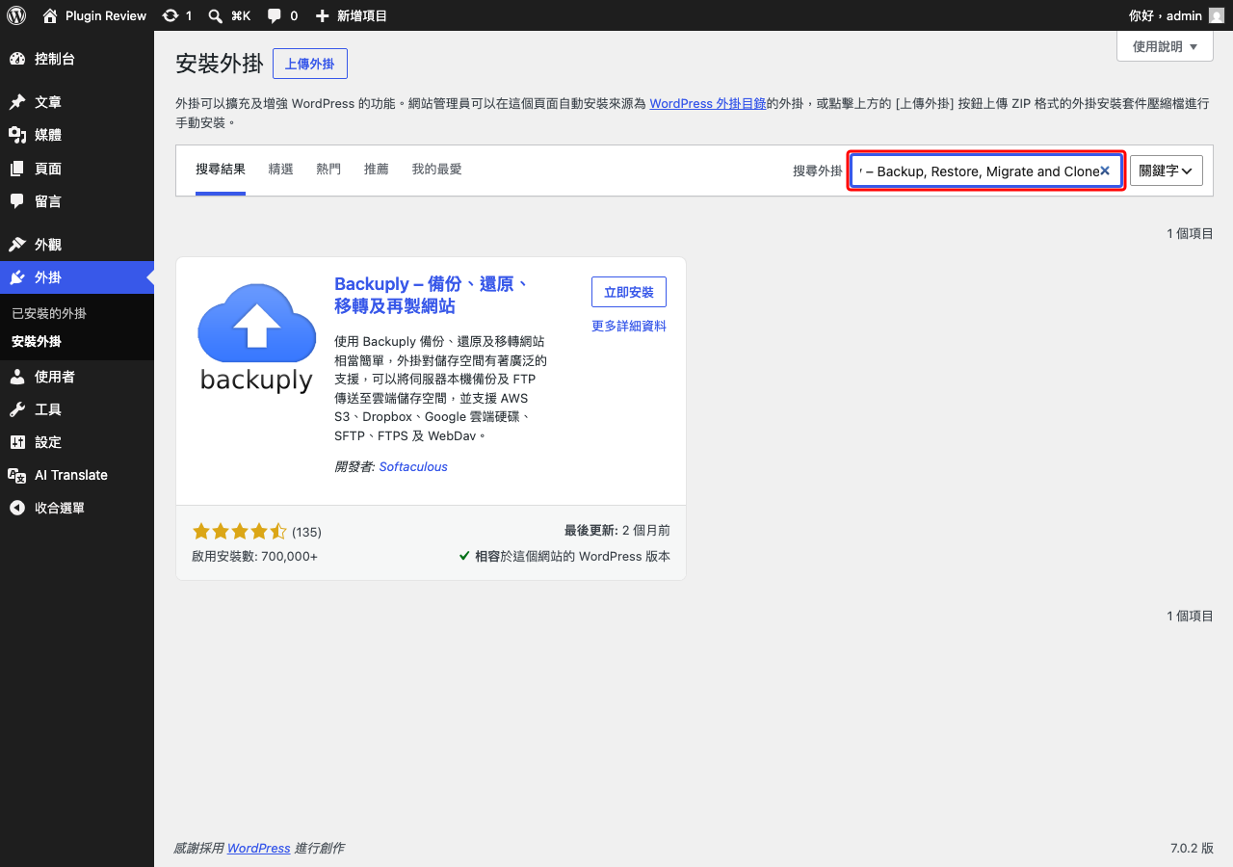Click the 設定 sliders icon in sidebar
The height and width of the screenshot is (867, 1233).
click(x=17, y=442)
